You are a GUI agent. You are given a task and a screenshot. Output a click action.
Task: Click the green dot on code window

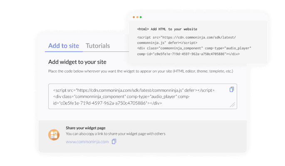141,17
